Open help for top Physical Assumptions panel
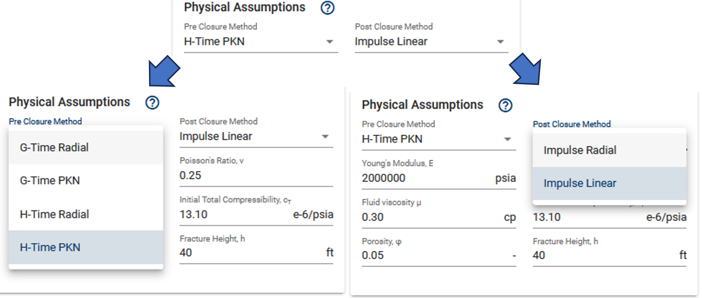 327,8
